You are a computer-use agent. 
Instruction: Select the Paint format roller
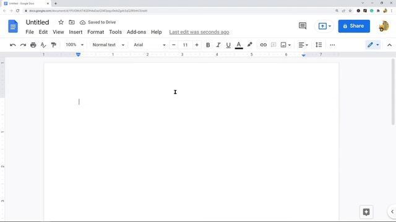54,45
